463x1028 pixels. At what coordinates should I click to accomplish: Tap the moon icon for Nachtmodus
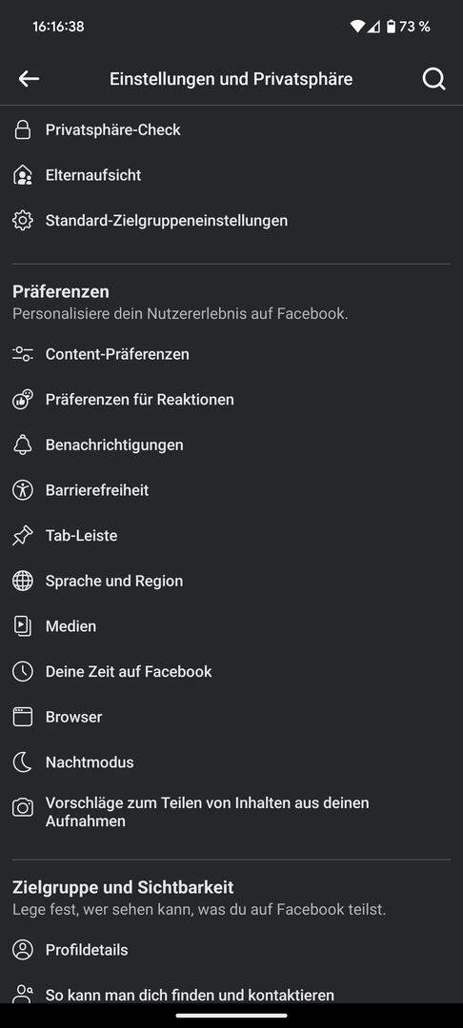click(x=23, y=762)
